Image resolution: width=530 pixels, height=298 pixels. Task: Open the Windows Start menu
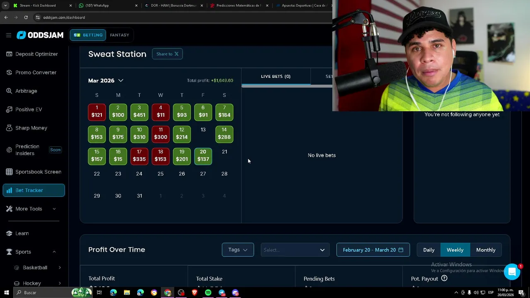pos(6,293)
